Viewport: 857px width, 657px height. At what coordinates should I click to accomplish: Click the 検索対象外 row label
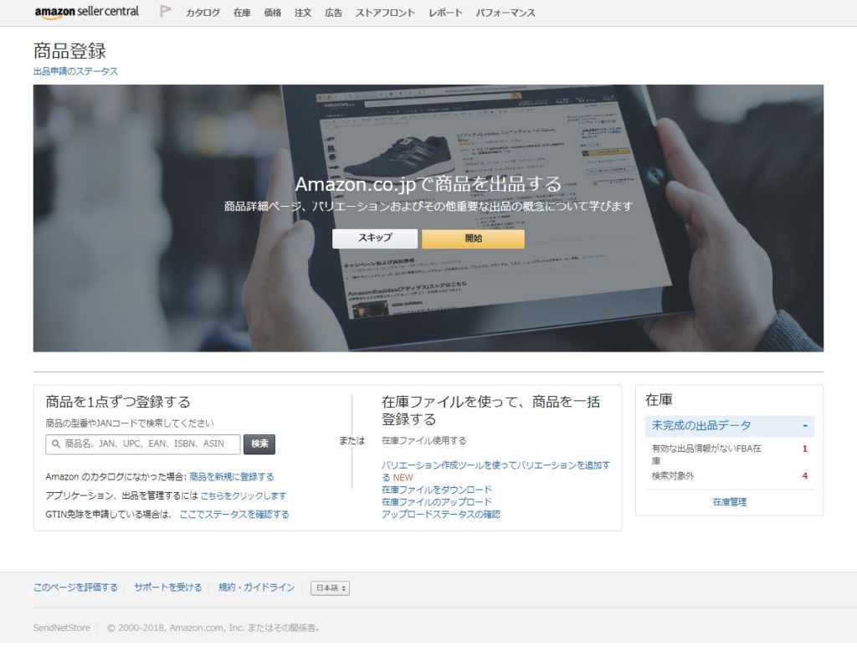(x=673, y=476)
